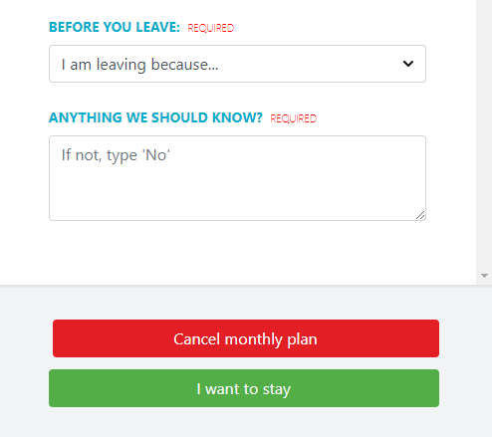Click the textarea resize grip icon
Screen dimensions: 492x437
click(x=420, y=215)
